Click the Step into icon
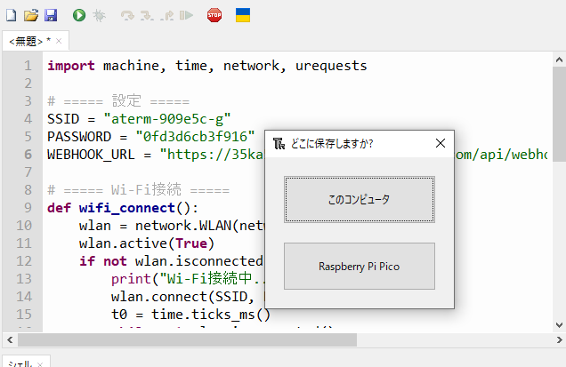Image resolution: width=566 pixels, height=367 pixels. coord(147,15)
